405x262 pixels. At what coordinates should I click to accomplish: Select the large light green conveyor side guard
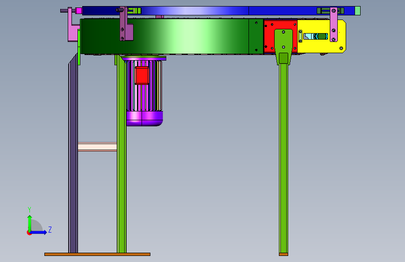tap(165, 36)
